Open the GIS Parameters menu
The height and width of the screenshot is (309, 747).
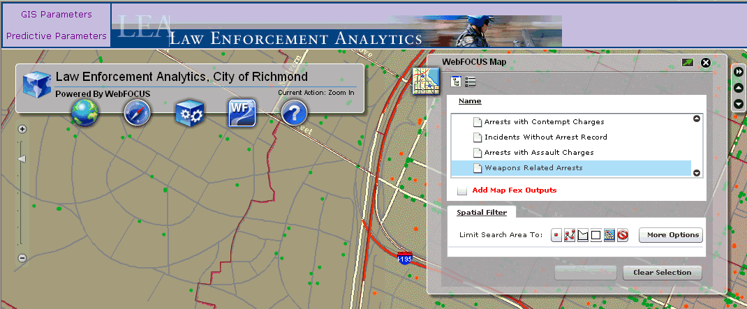coord(56,14)
